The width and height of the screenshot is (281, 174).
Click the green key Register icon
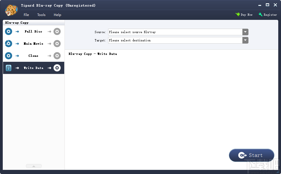(x=261, y=15)
